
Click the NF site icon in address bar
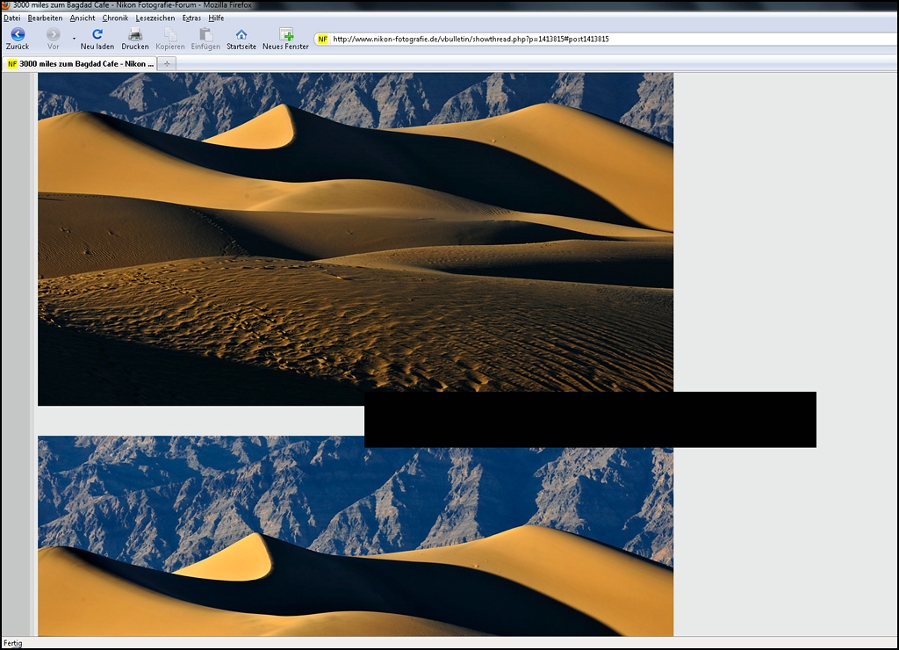323,39
